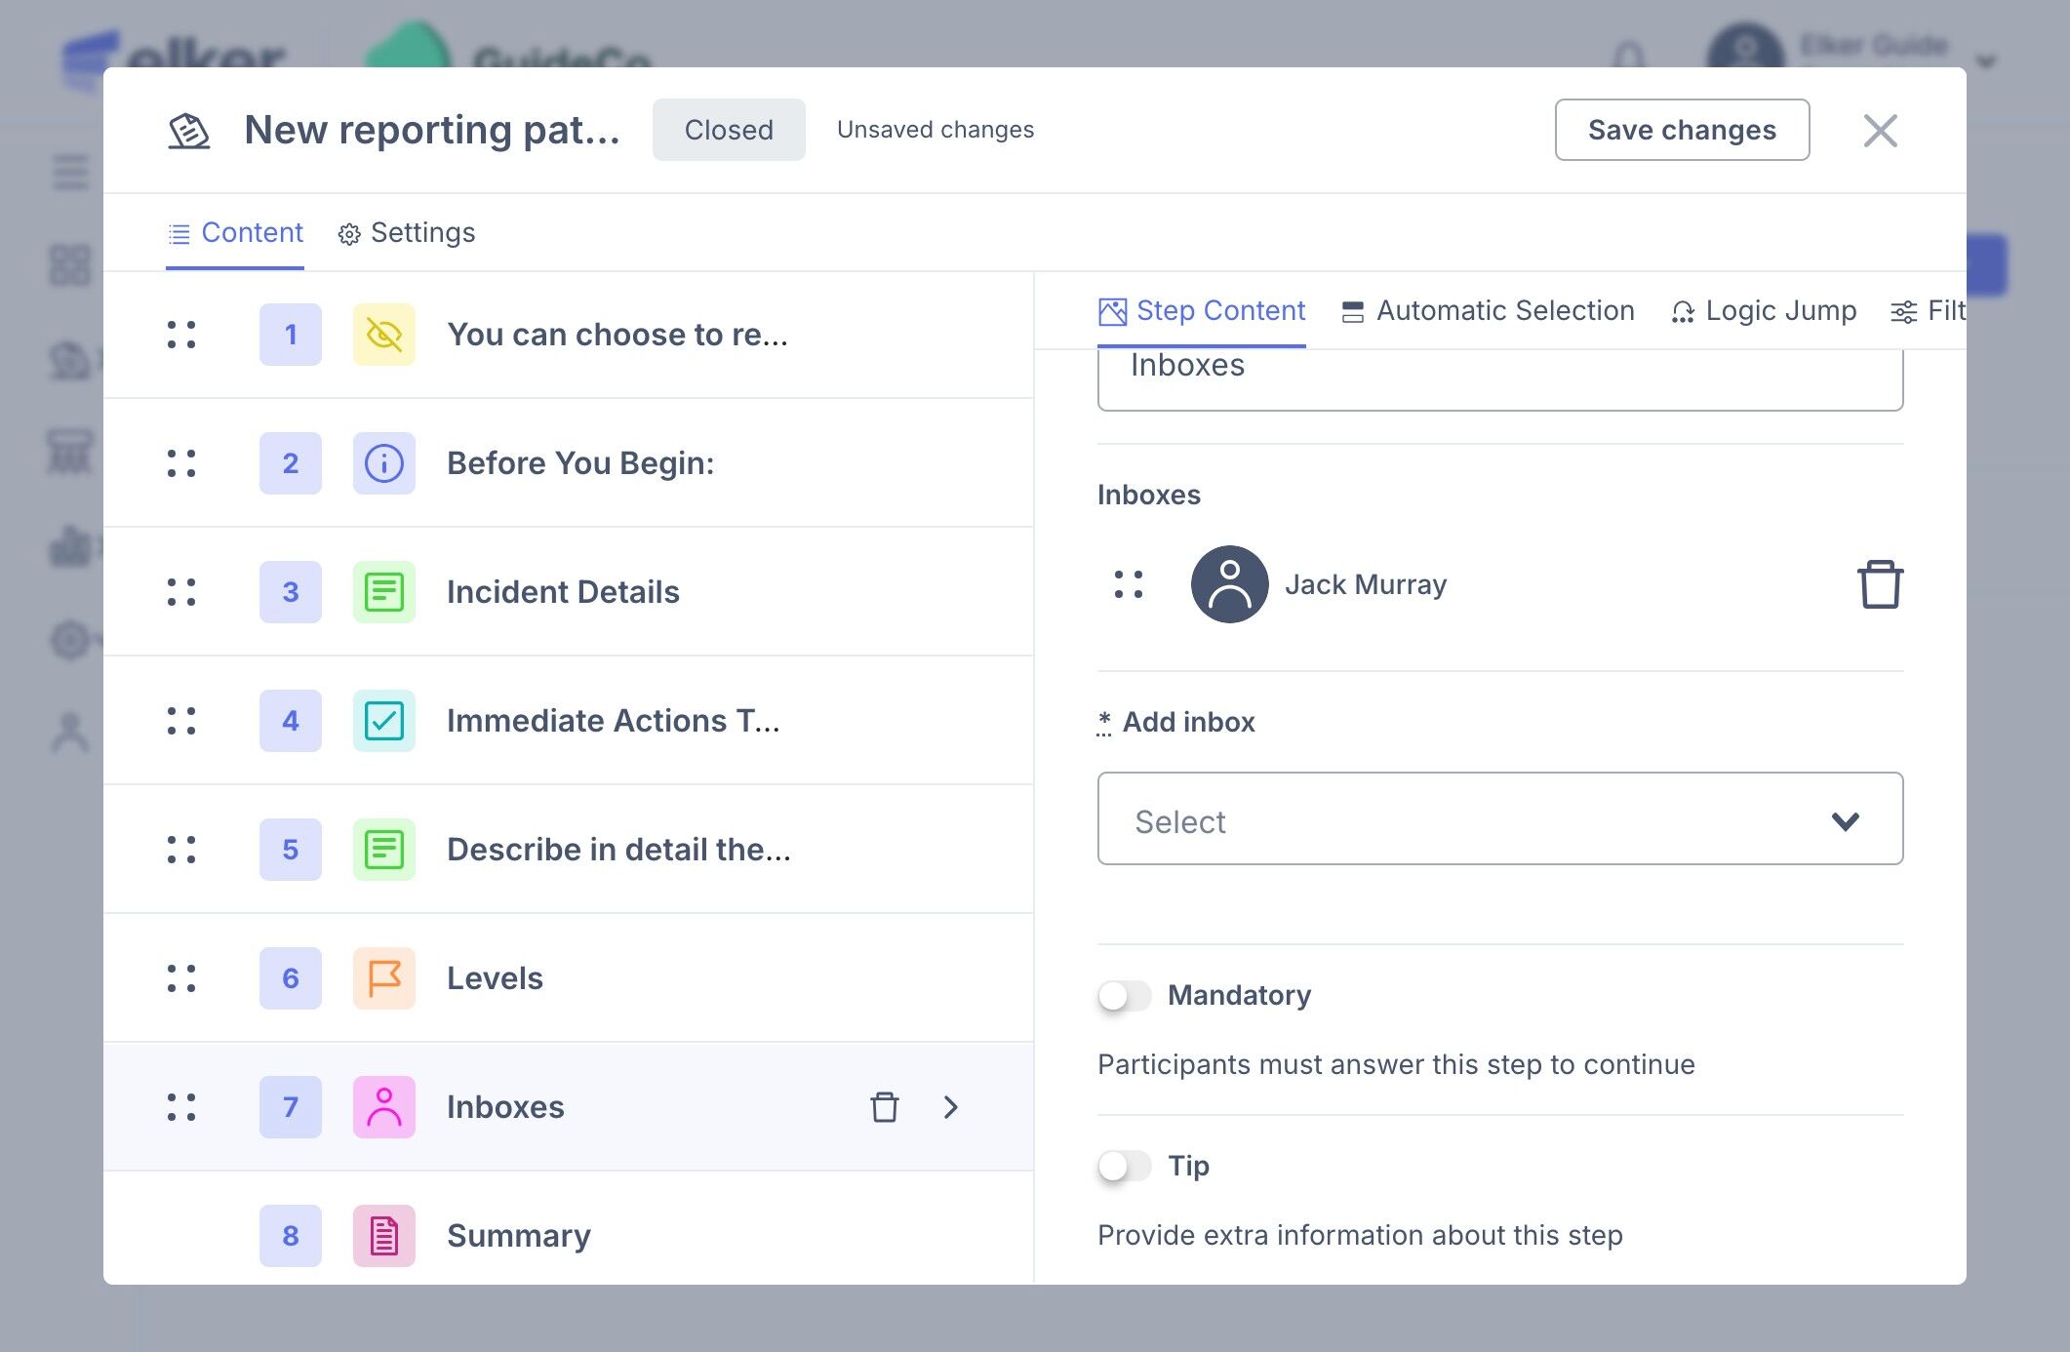Delete Jack Murray from inboxes list
2070x1352 pixels.
click(x=1879, y=584)
